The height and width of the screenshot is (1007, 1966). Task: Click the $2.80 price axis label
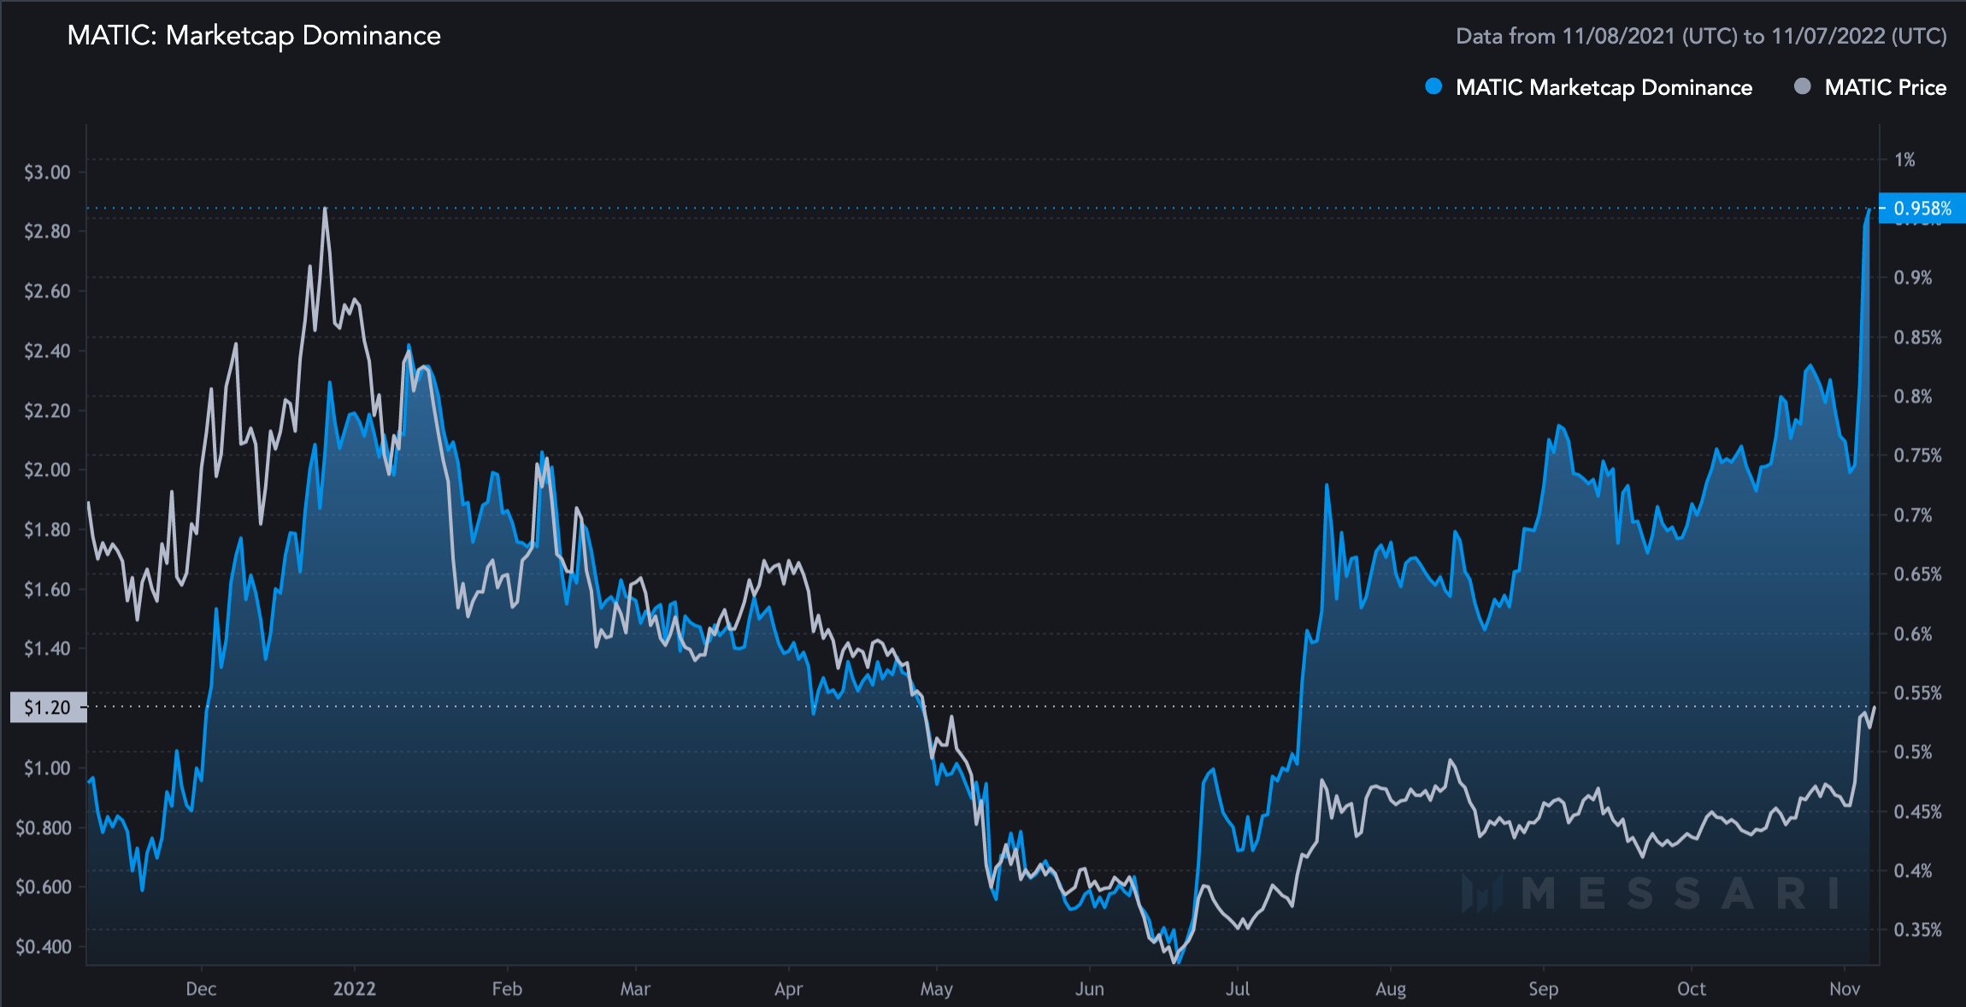(47, 232)
